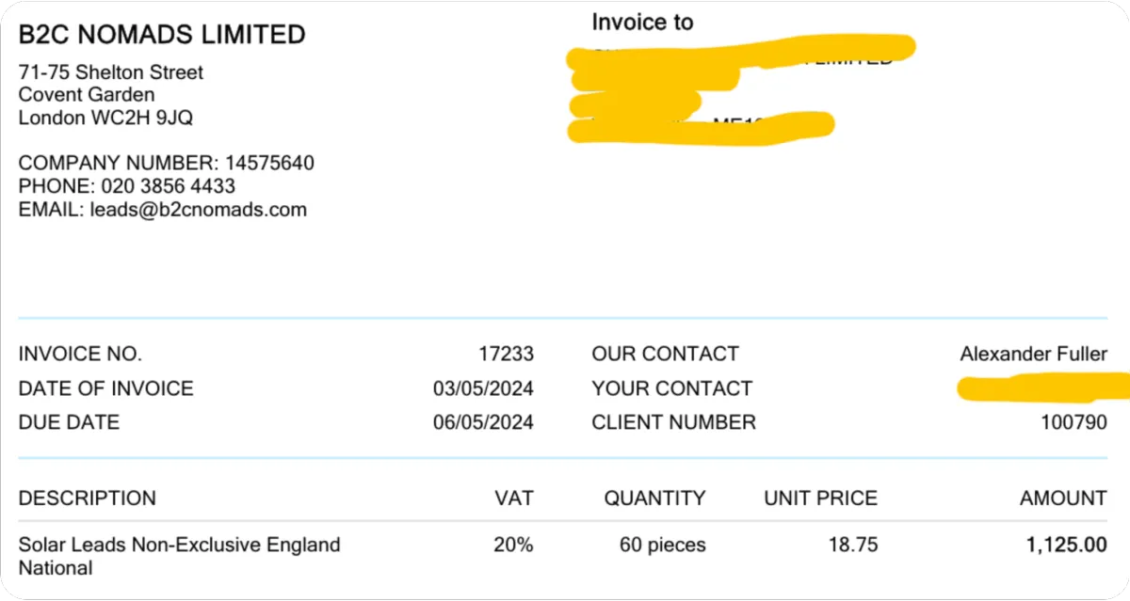Click the client number 100790
The image size is (1130, 601).
click(x=1073, y=423)
